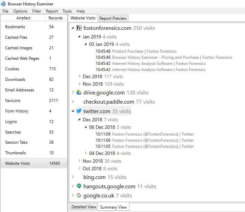Expand the drive.google.com node
Image resolution: width=245 pixels, height=212 pixels.
73,92
